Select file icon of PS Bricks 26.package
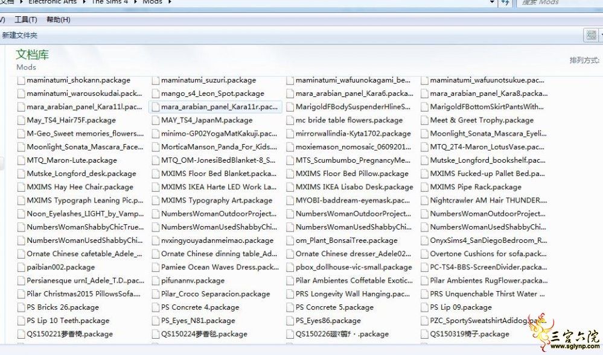This screenshot has height=355, width=603. tap(21, 307)
